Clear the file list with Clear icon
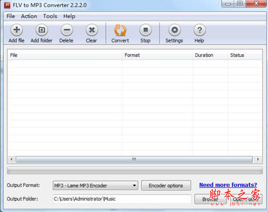The height and width of the screenshot is (212, 268). point(92,30)
